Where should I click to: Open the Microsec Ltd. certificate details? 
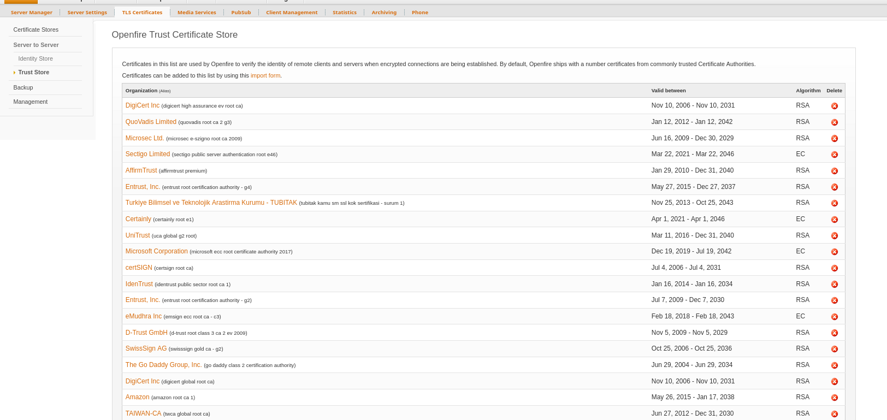(145, 138)
